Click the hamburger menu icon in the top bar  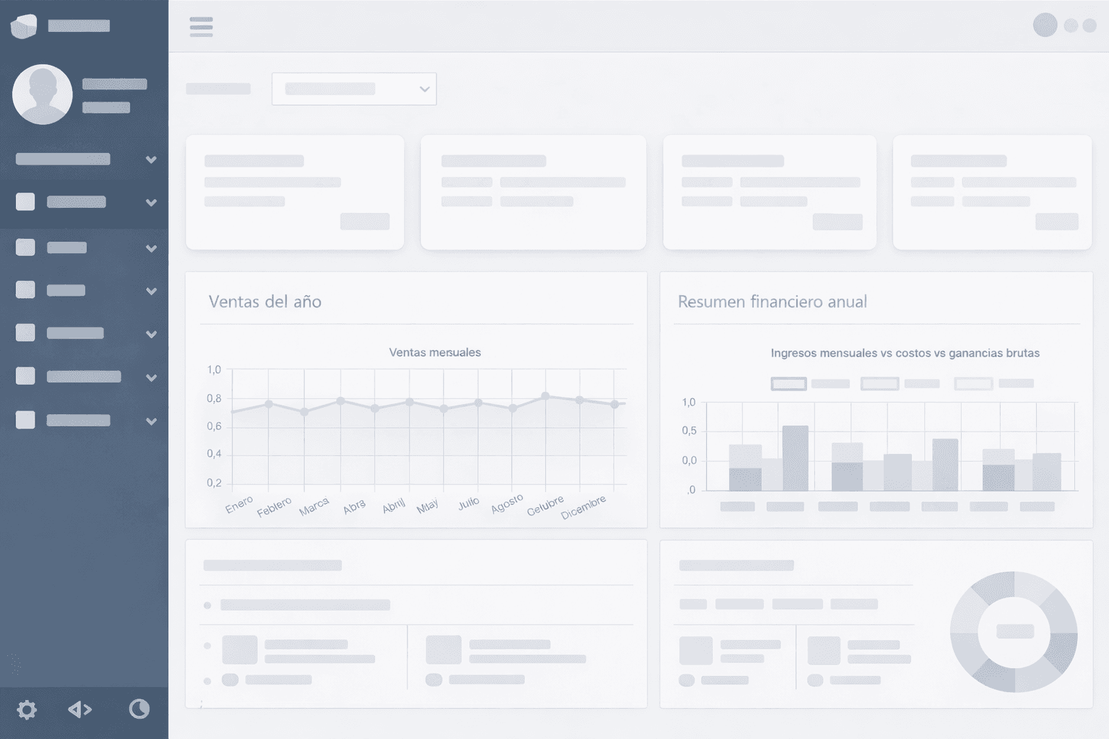[x=201, y=27]
